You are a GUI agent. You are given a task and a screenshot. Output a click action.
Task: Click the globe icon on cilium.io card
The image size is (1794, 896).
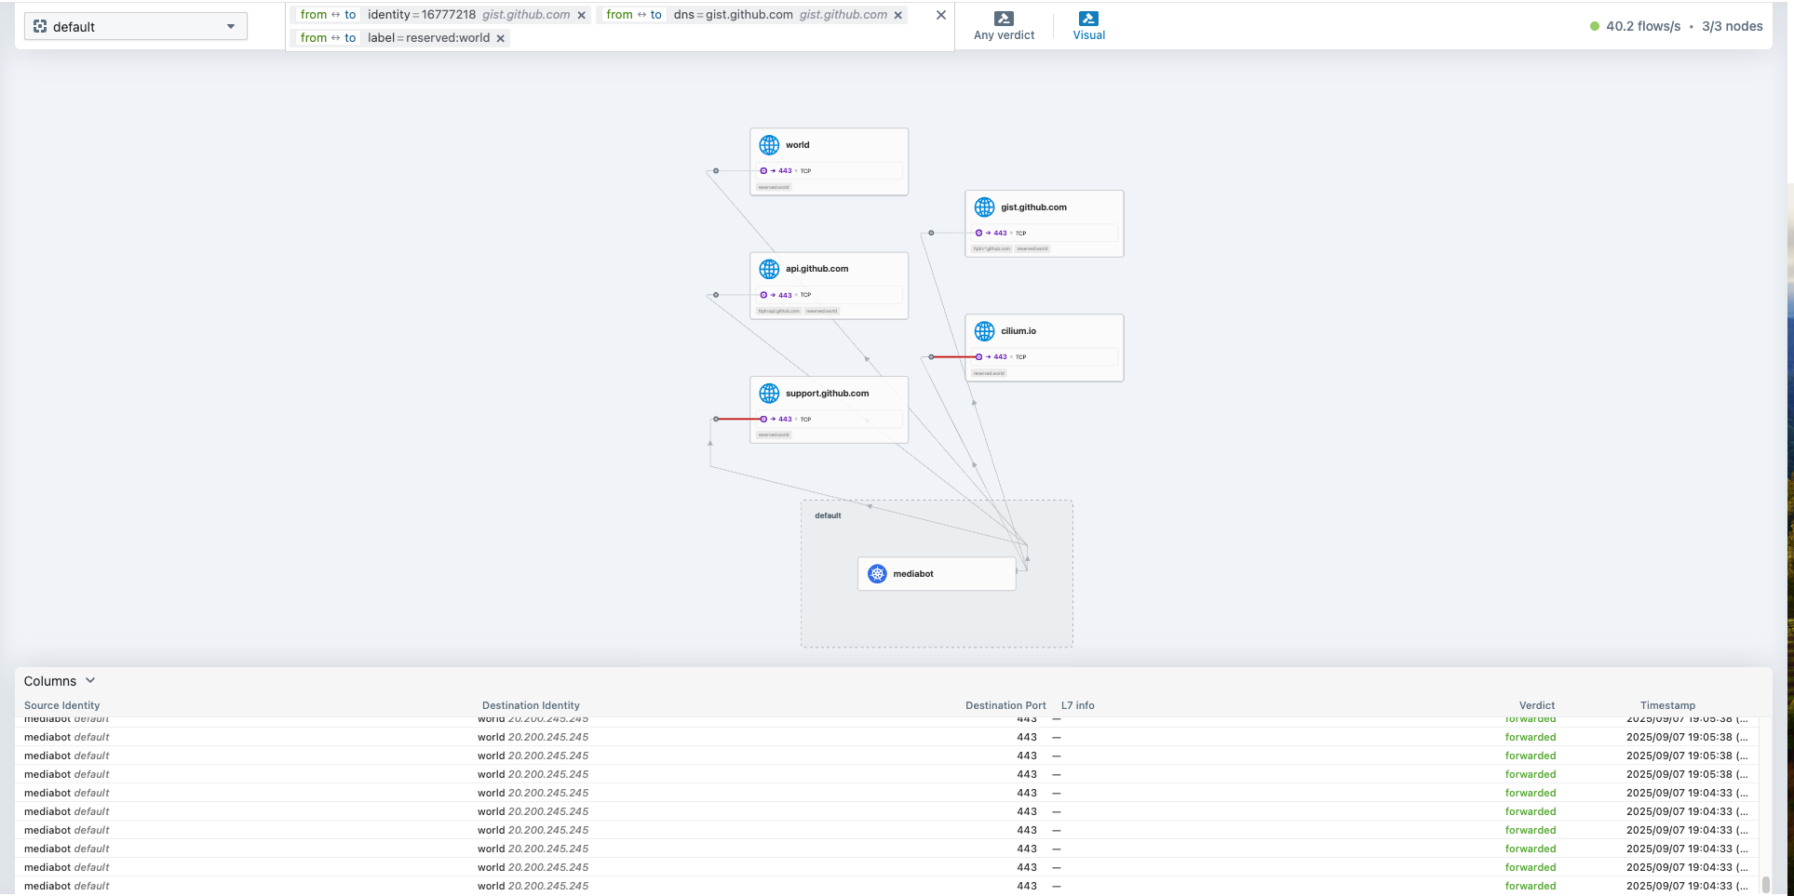point(984,331)
